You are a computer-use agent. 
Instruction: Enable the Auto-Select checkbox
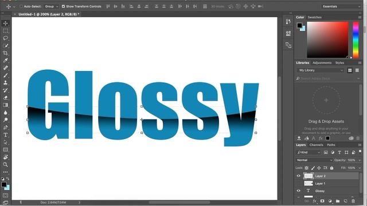[21, 6]
